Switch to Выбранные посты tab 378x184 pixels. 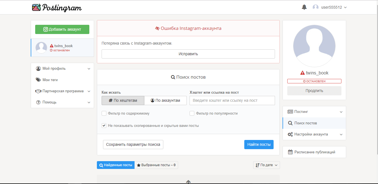(x=156, y=165)
